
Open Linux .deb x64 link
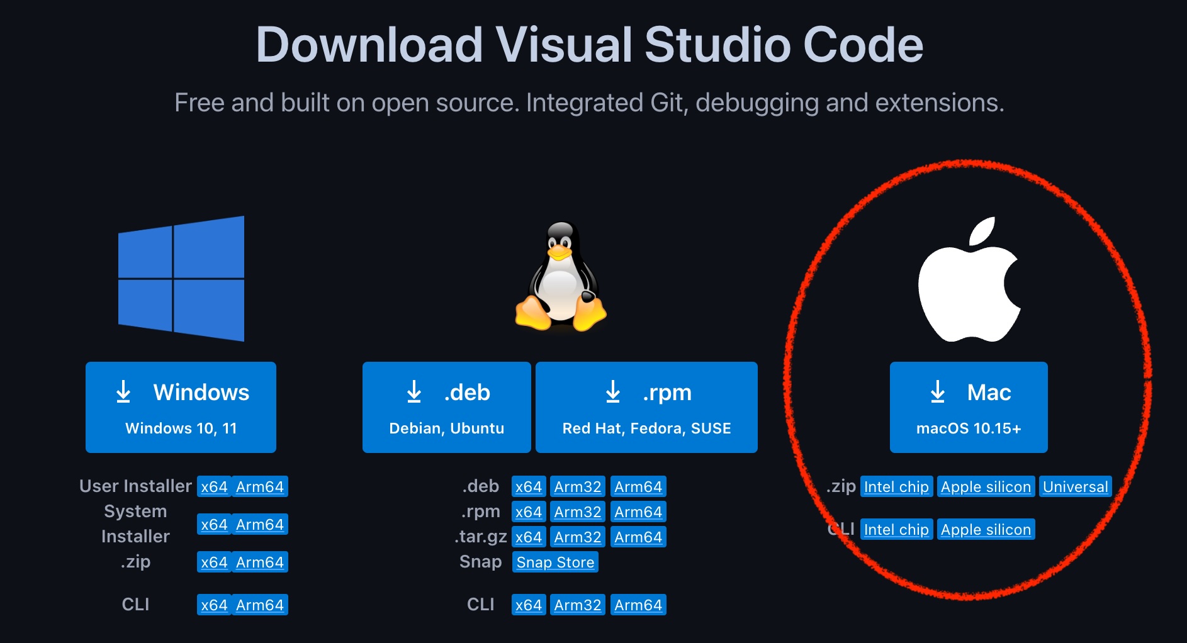(529, 486)
